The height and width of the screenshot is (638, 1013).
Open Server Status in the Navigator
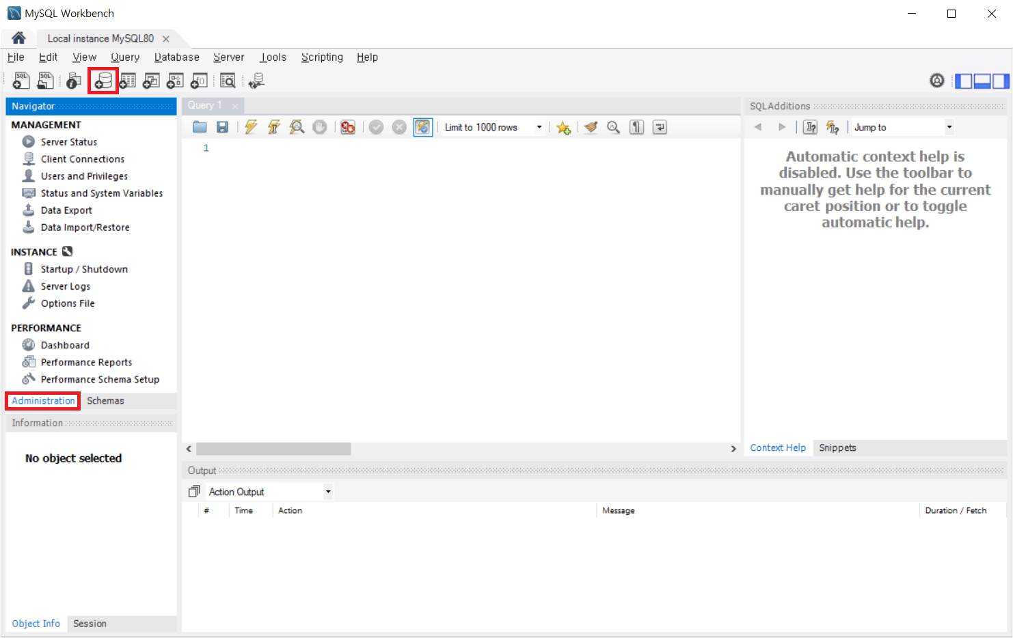point(68,142)
